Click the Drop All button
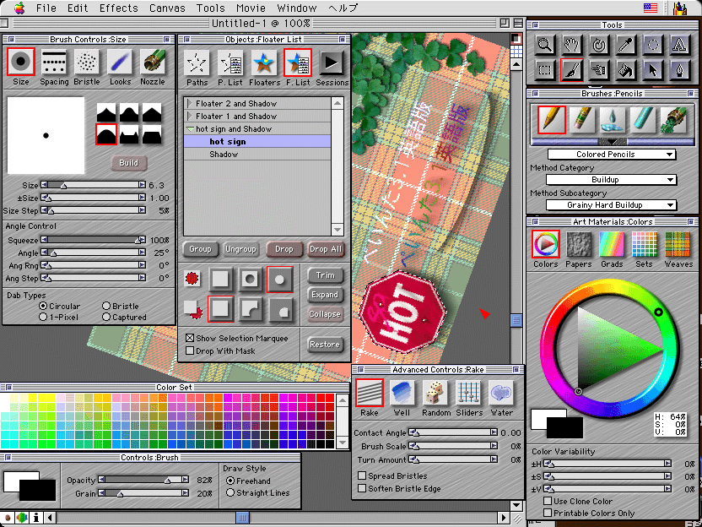This screenshot has width=702, height=527. click(326, 249)
